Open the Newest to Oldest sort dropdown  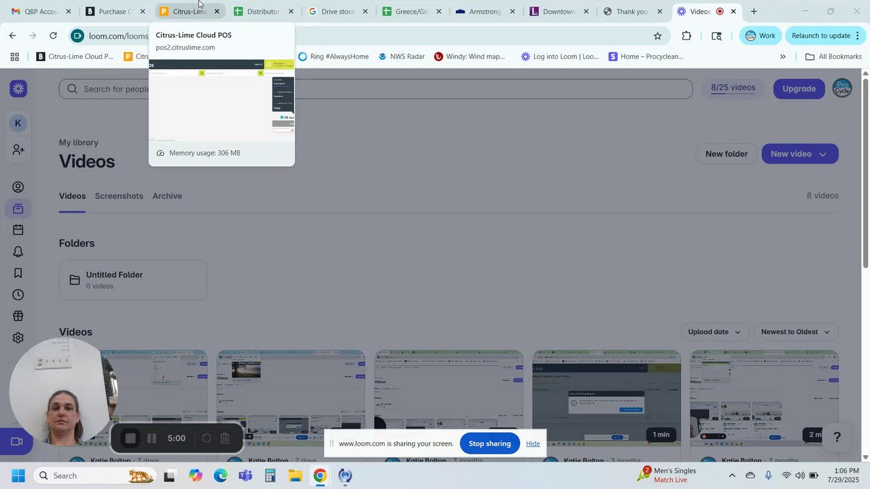pyautogui.click(x=795, y=332)
